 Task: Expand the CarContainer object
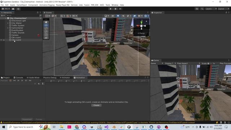8,28
